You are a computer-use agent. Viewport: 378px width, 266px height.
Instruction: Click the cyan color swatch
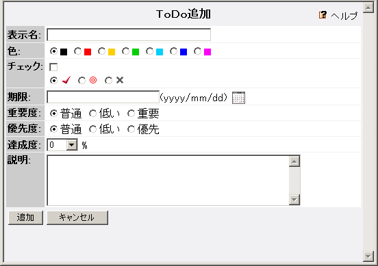(160, 52)
